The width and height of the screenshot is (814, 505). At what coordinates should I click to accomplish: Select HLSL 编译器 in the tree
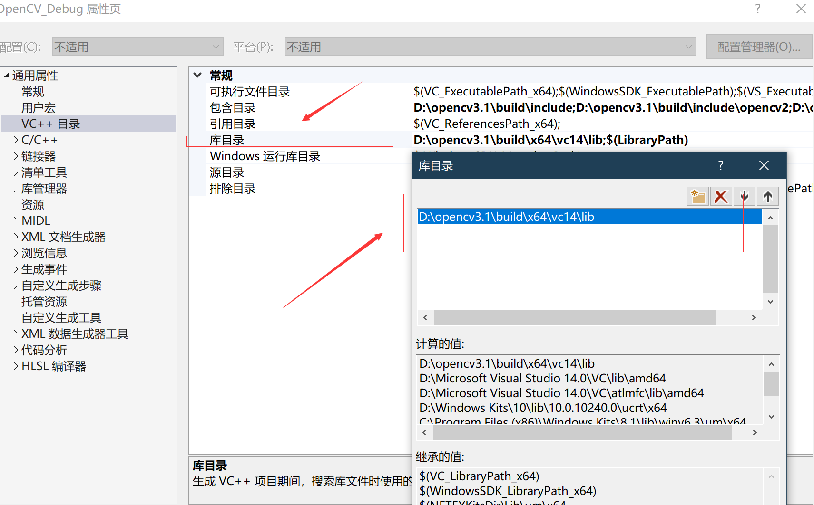coord(53,366)
